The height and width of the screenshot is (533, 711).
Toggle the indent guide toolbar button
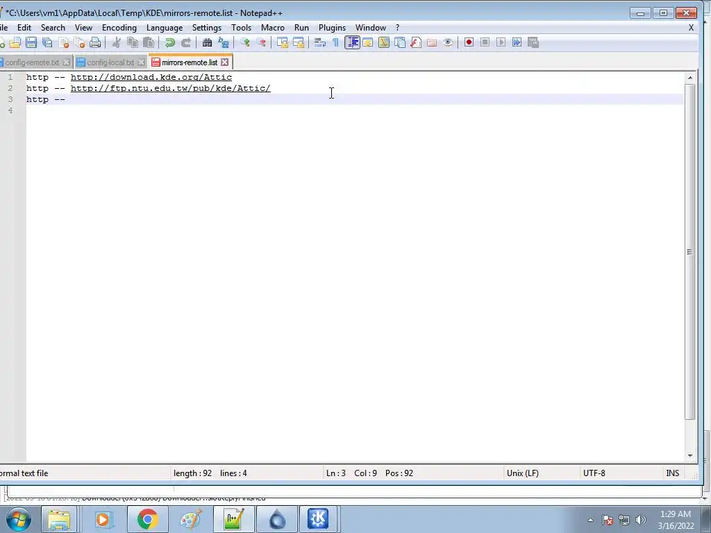pyautogui.click(x=352, y=42)
